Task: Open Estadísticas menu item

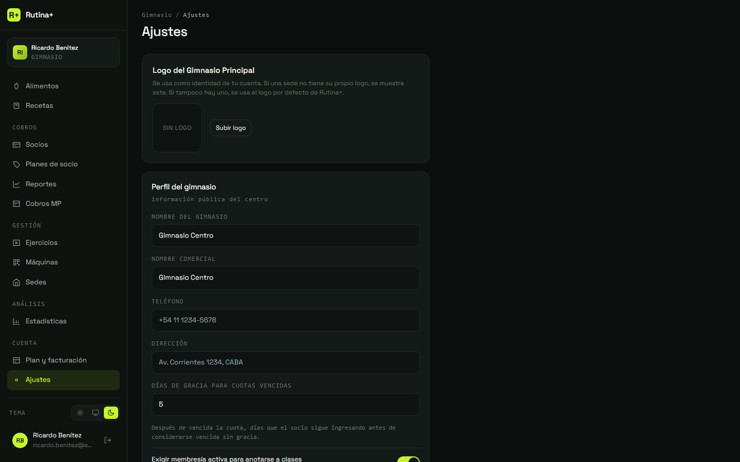Action: (63, 321)
